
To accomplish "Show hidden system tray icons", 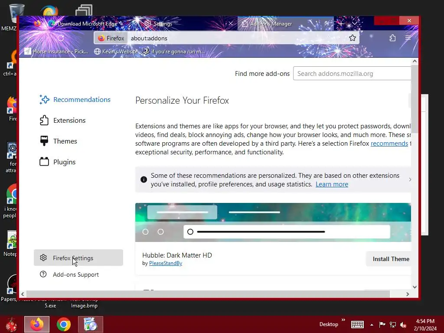I will [x=372, y=325].
